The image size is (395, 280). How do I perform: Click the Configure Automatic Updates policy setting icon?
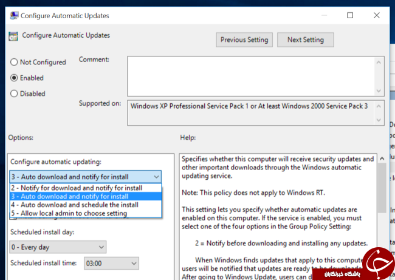point(13,36)
